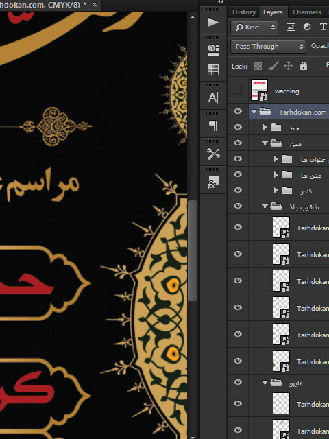Screen dimensions: 329x439
Task: Hide the تذهیب بالا group
Action: [x=238, y=206]
